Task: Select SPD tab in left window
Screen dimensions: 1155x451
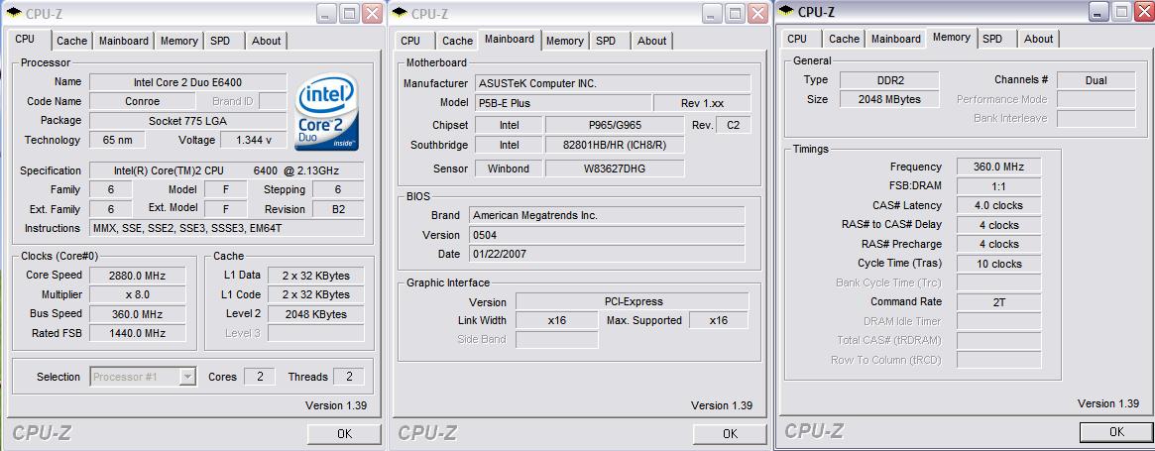Action: pyautogui.click(x=220, y=42)
